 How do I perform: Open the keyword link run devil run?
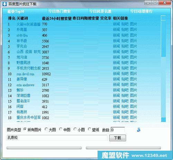coord(25,74)
